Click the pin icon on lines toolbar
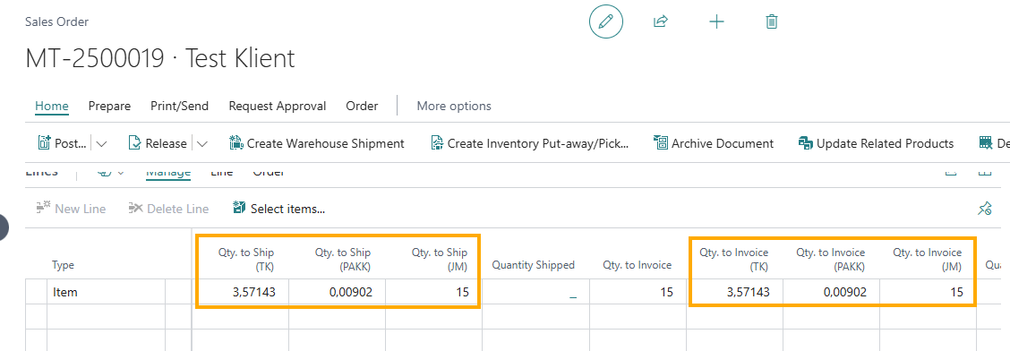This screenshot has width=1010, height=351. click(984, 208)
